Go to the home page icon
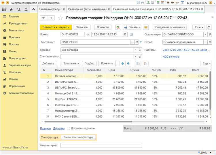216x155 pixels. tap(33, 9)
